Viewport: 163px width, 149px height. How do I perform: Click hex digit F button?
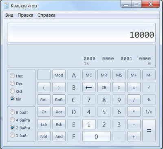(x=74, y=136)
